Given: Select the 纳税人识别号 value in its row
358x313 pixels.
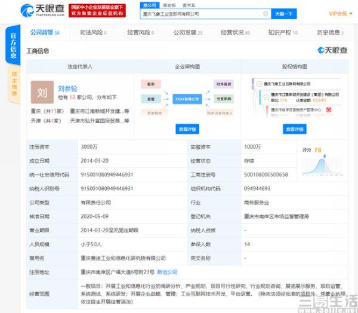Looking at the screenshot, I should (107, 189).
